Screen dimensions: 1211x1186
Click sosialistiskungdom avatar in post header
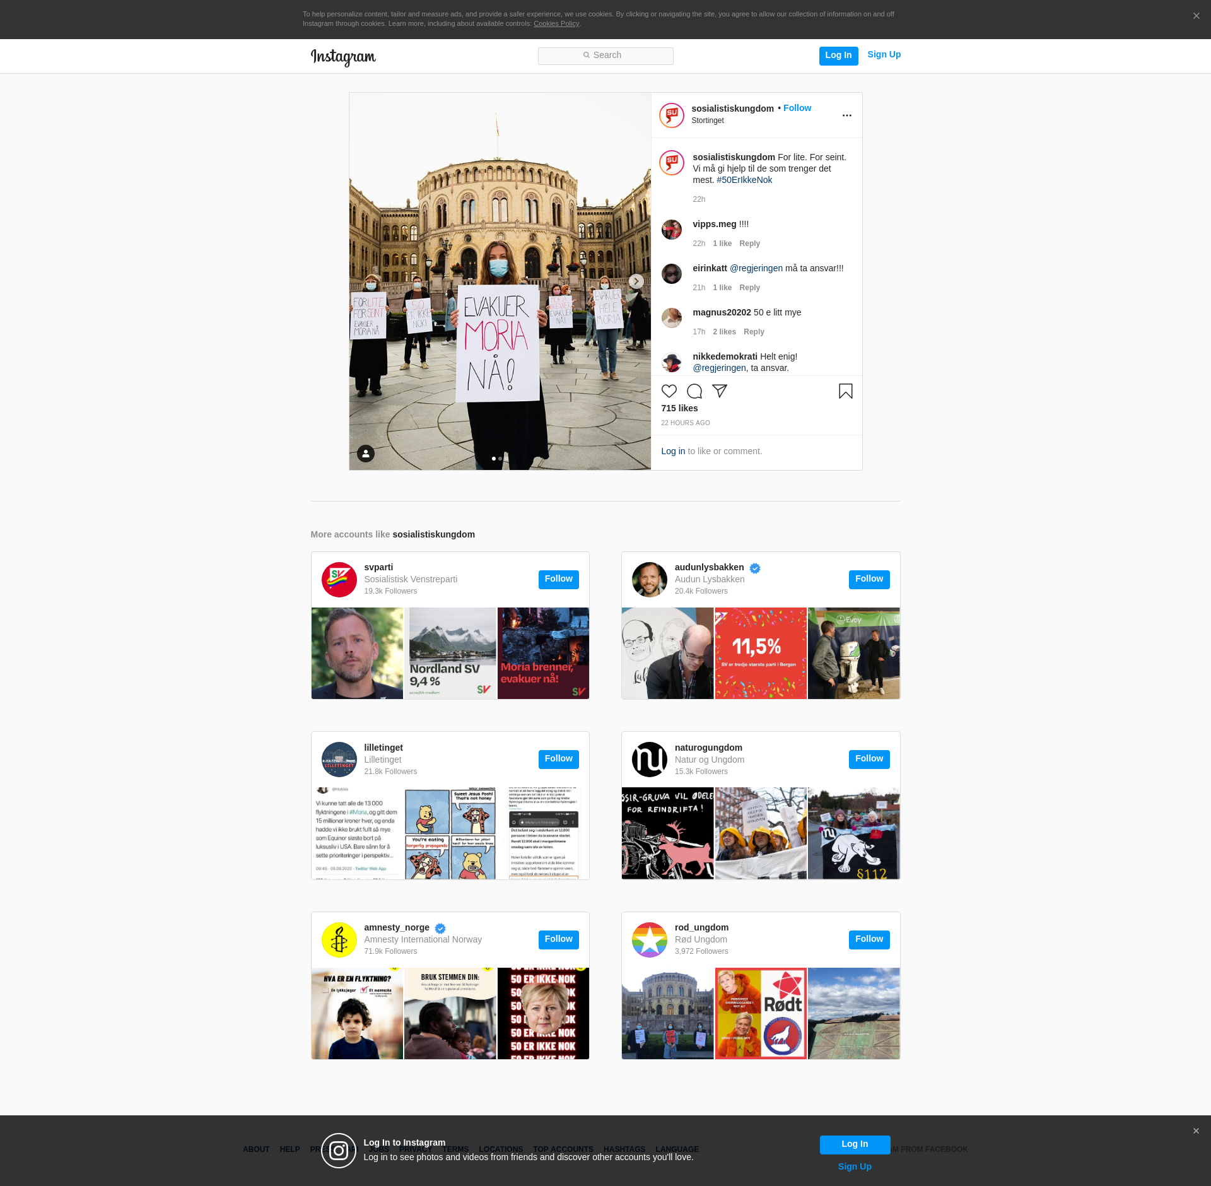[x=672, y=115]
